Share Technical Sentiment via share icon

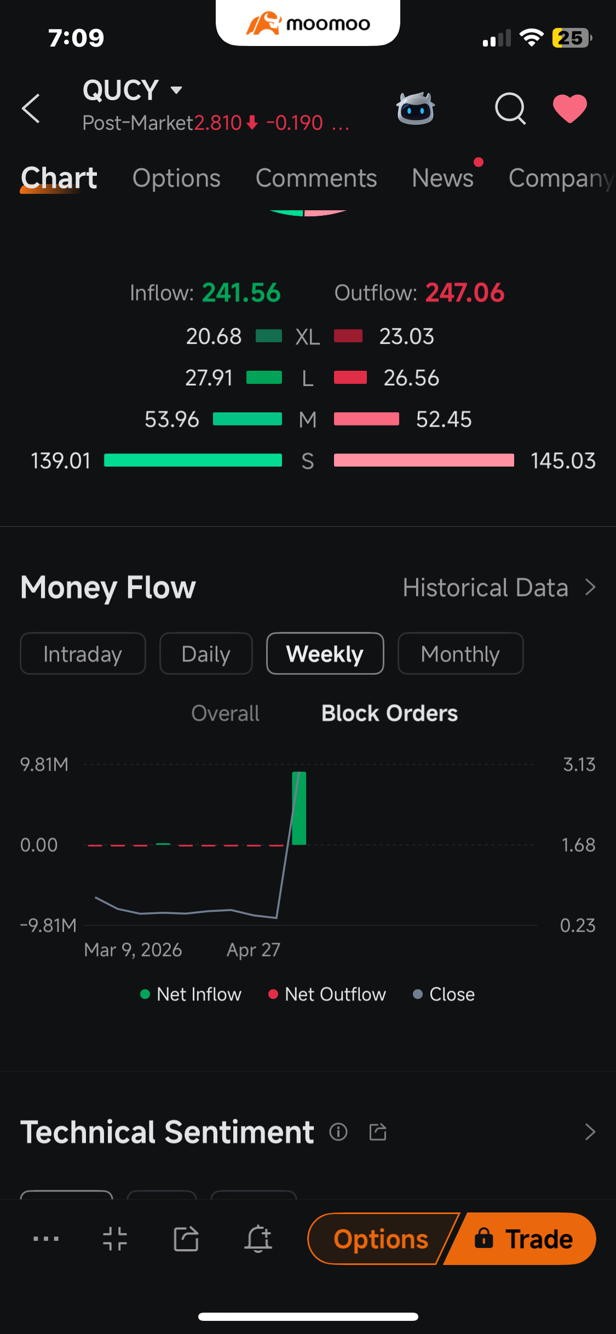click(x=378, y=1132)
